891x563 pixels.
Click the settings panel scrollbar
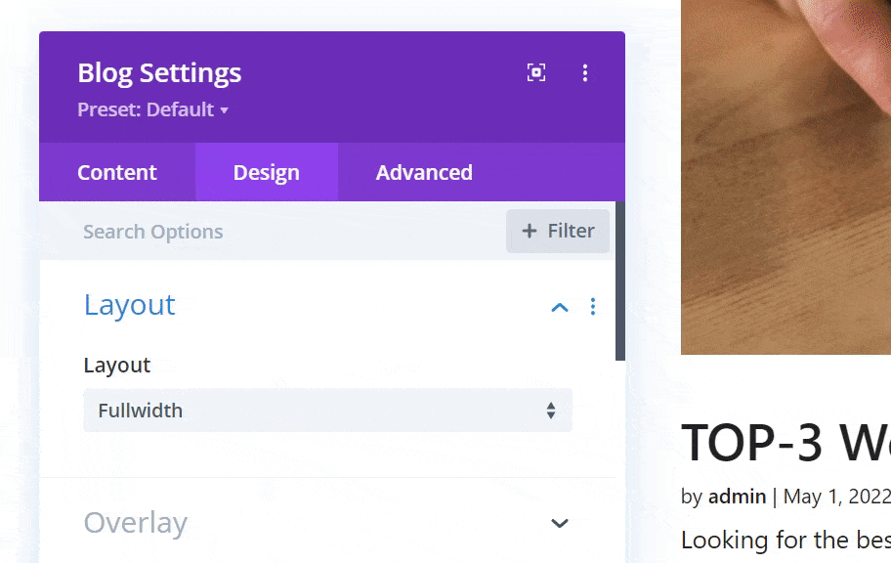620,283
